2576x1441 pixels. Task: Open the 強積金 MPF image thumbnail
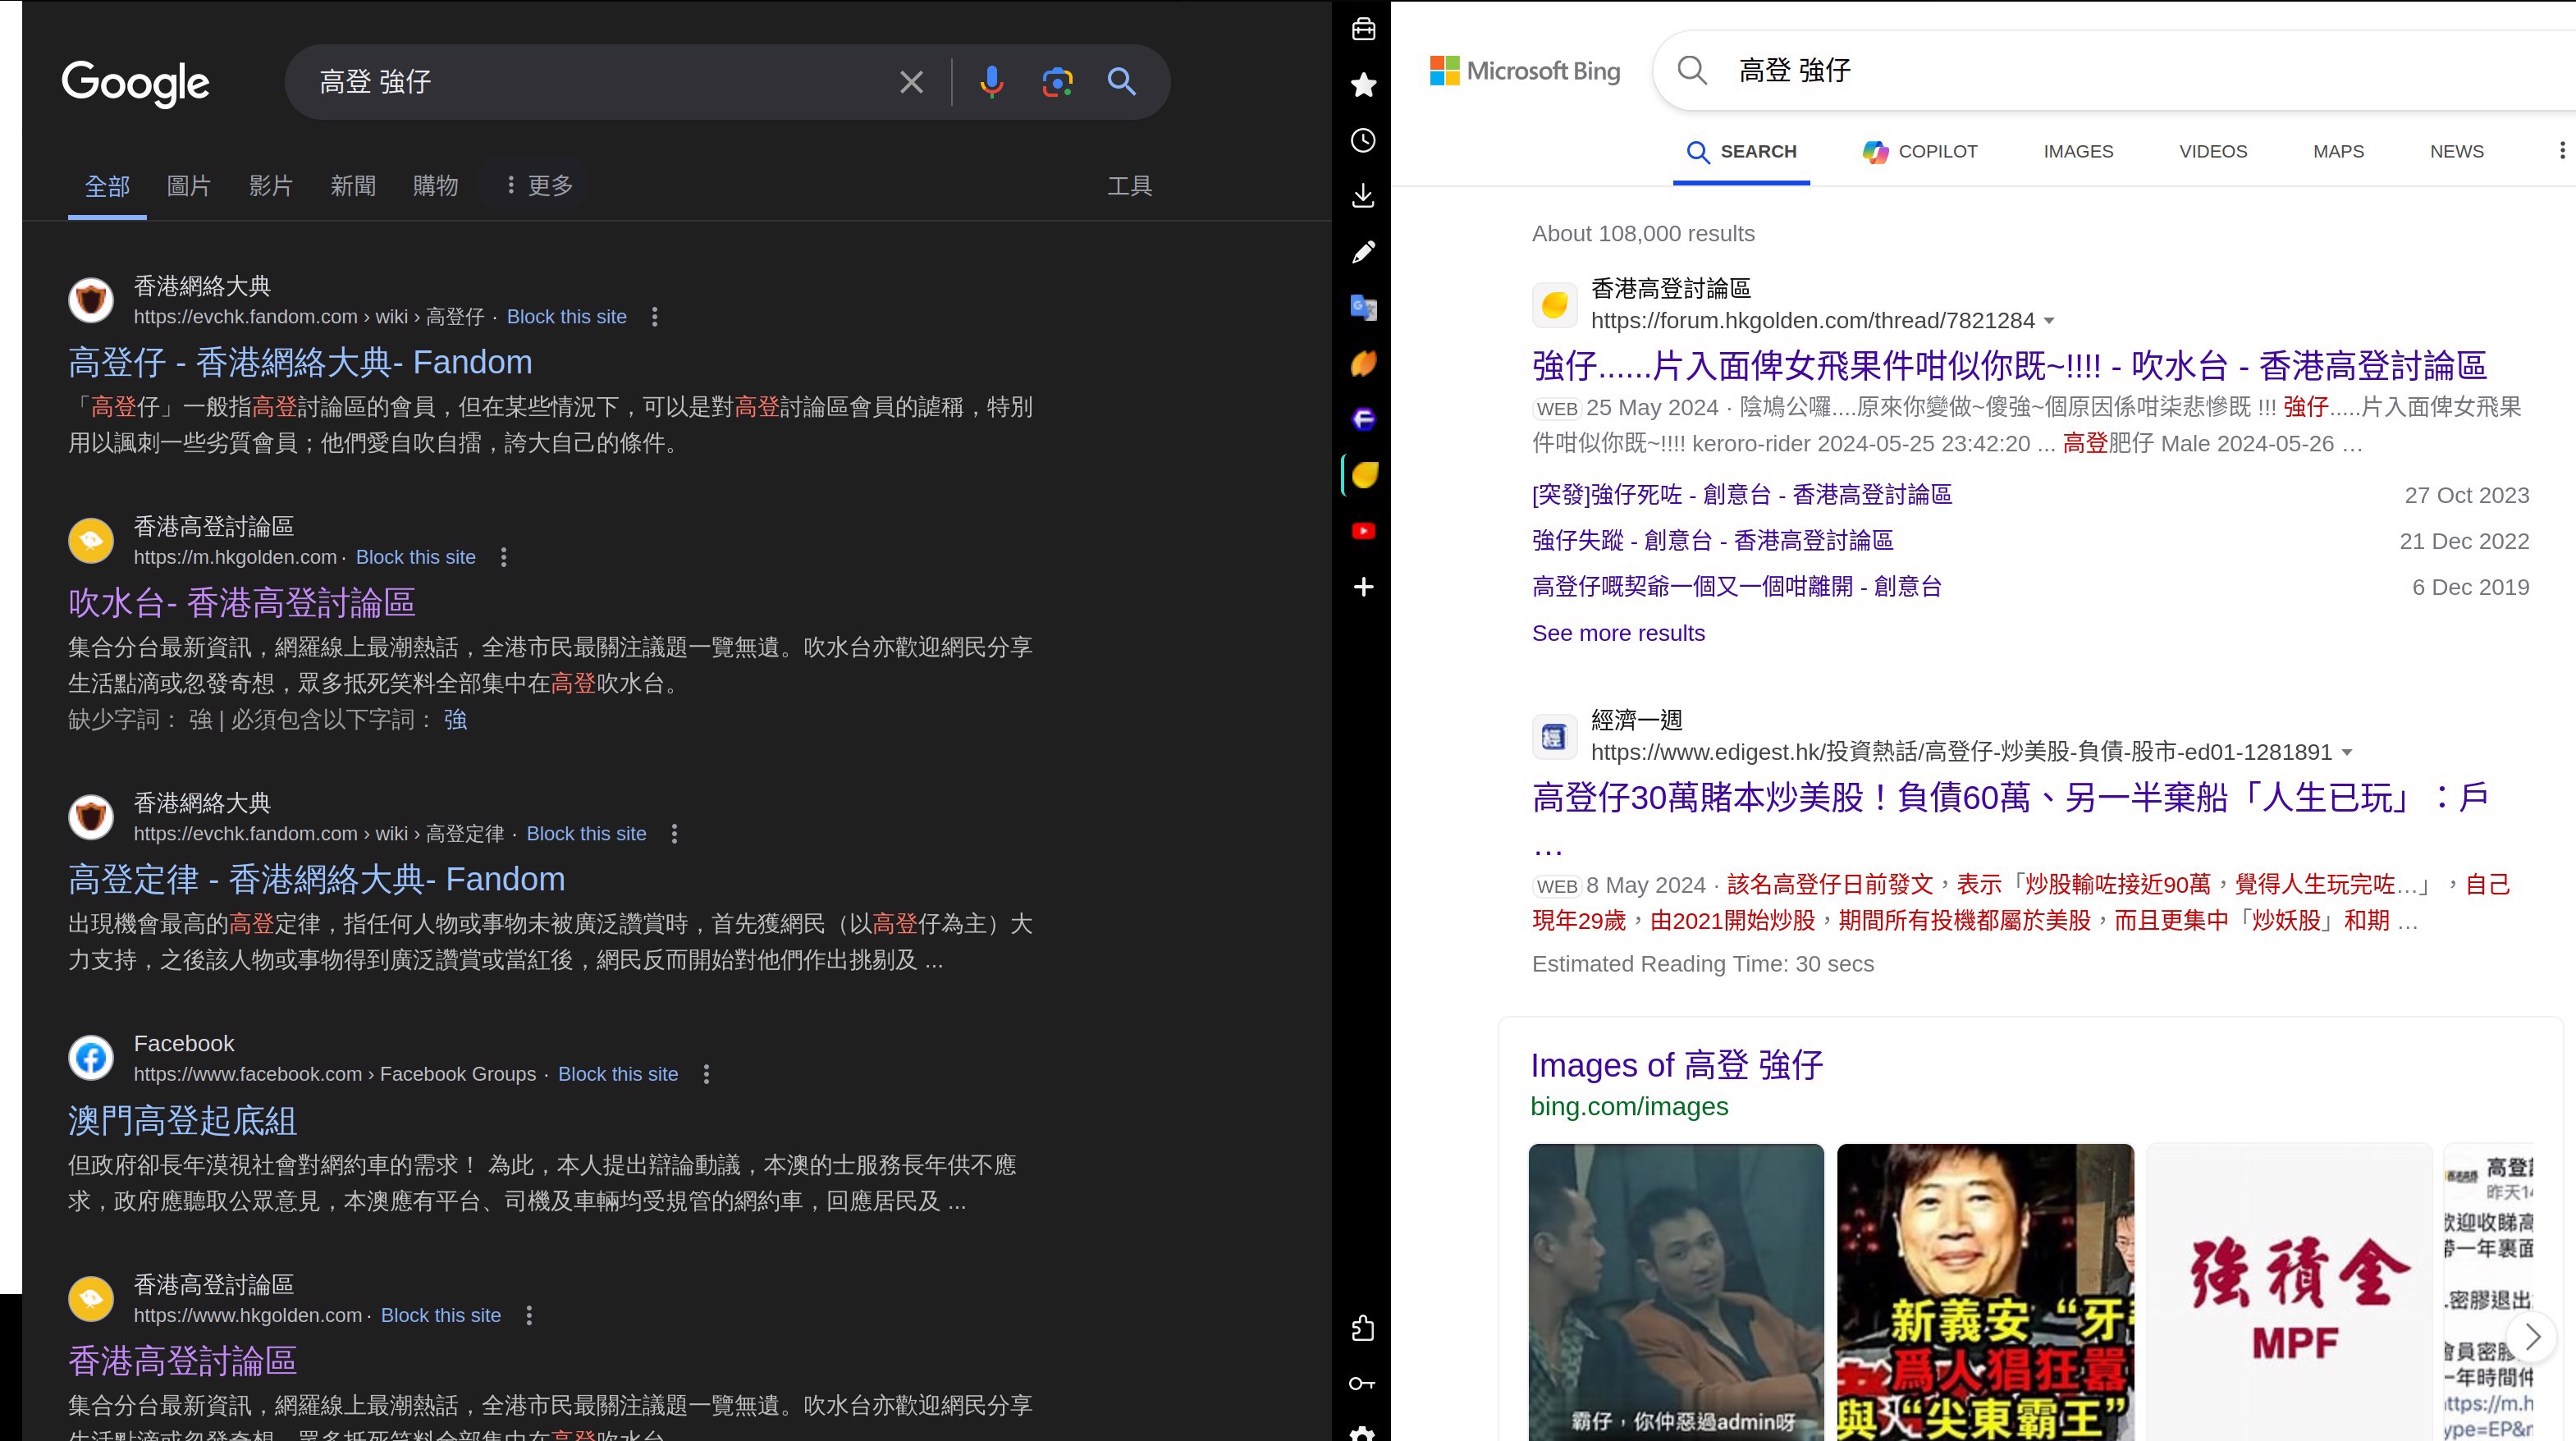(x=2289, y=1292)
